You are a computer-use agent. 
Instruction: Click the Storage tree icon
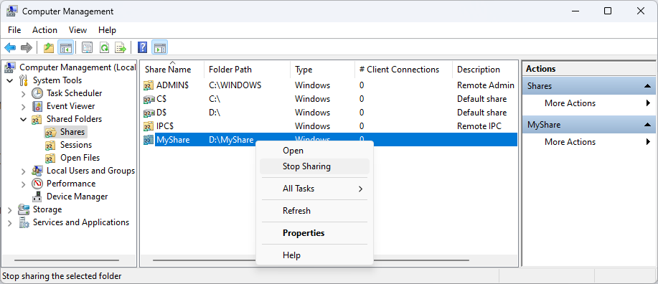pyautogui.click(x=24, y=209)
